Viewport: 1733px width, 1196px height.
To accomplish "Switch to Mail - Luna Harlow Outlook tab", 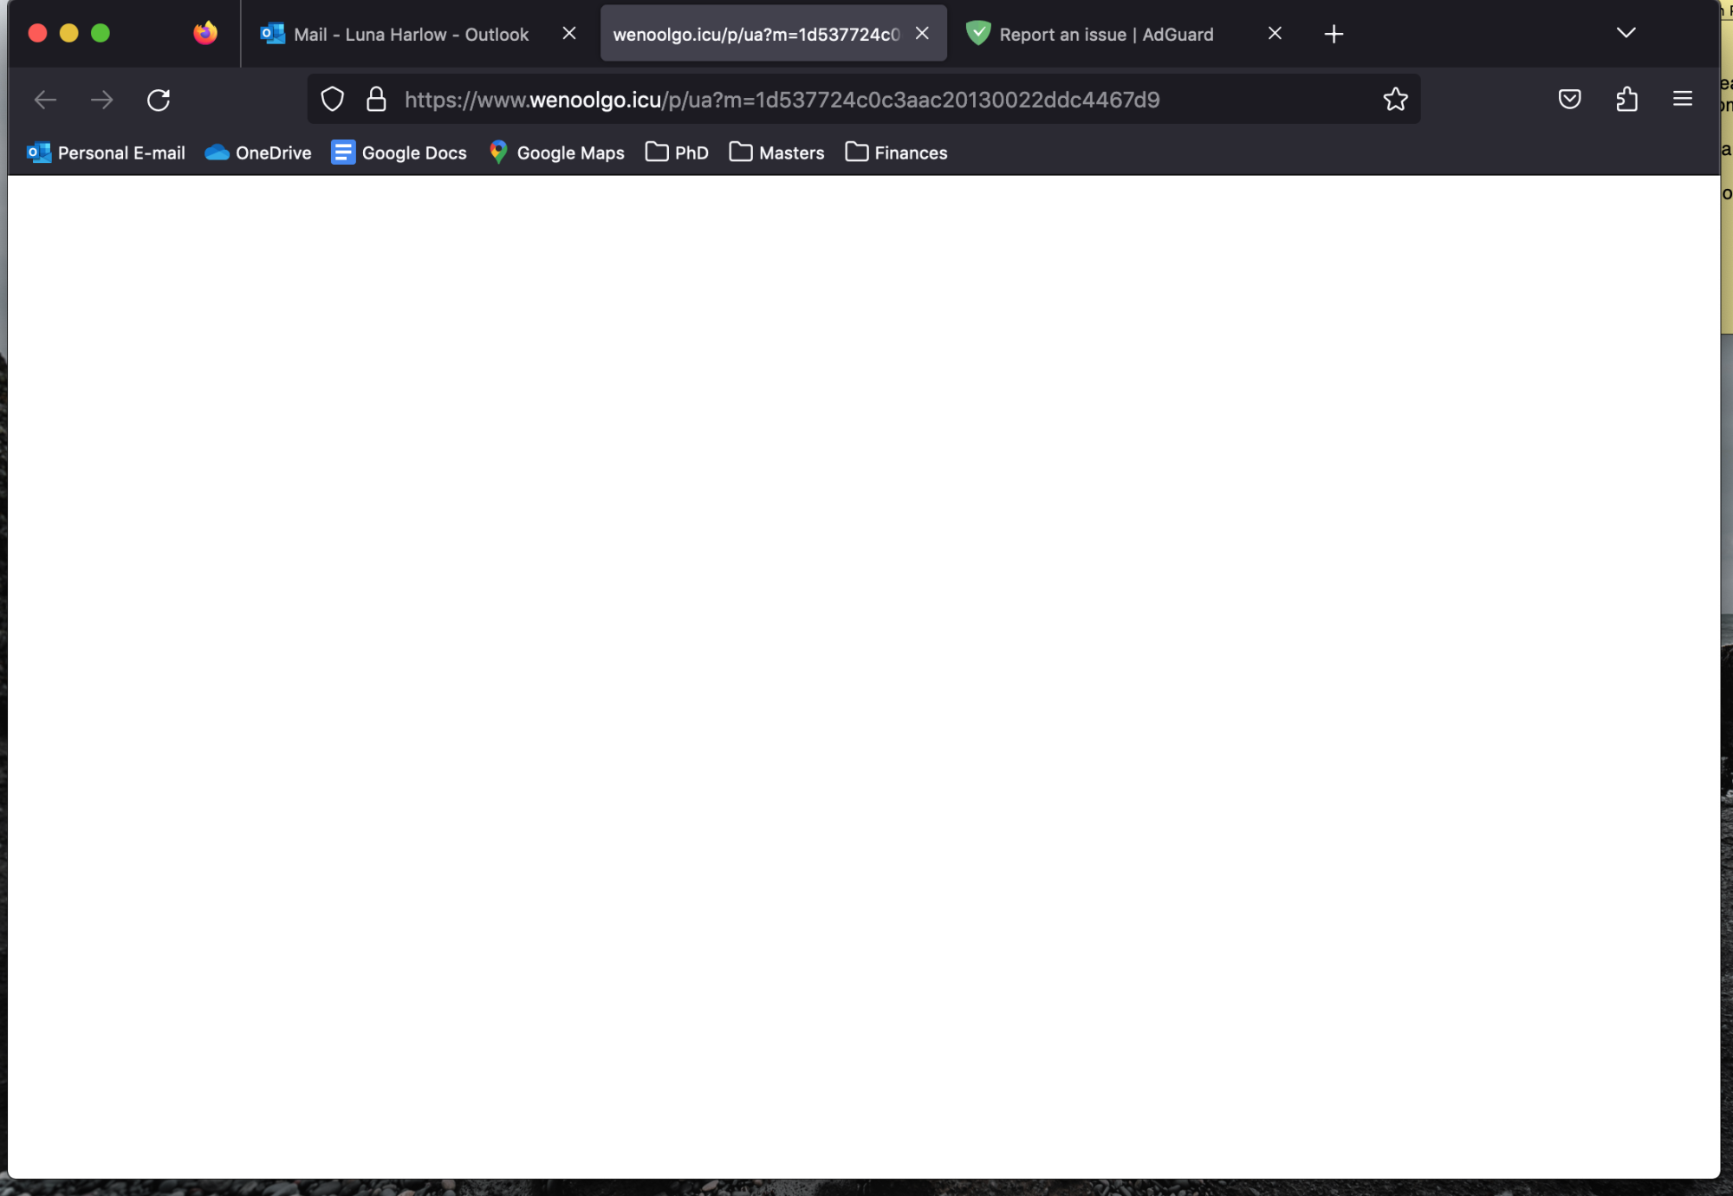I will tap(411, 35).
